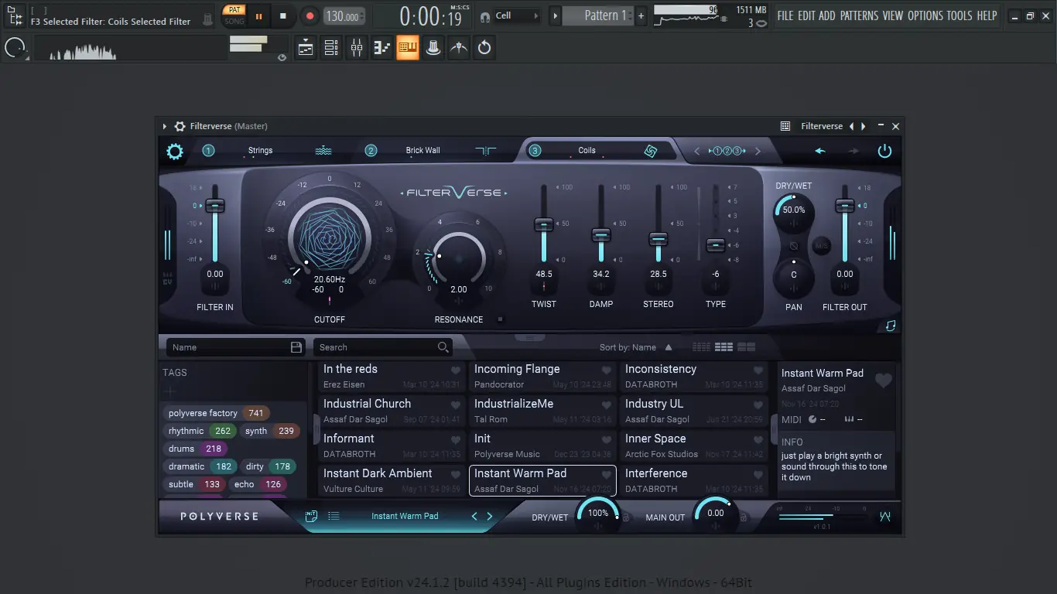The width and height of the screenshot is (1057, 594).
Task: Click the preset list icon in bottom bar
Action: point(334,516)
